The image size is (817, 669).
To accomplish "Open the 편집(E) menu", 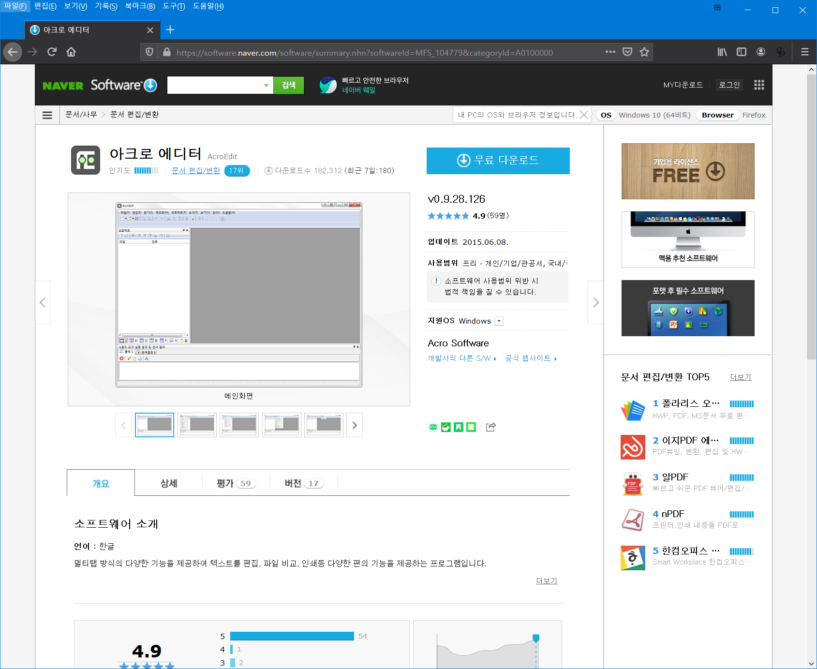I will pos(45,6).
